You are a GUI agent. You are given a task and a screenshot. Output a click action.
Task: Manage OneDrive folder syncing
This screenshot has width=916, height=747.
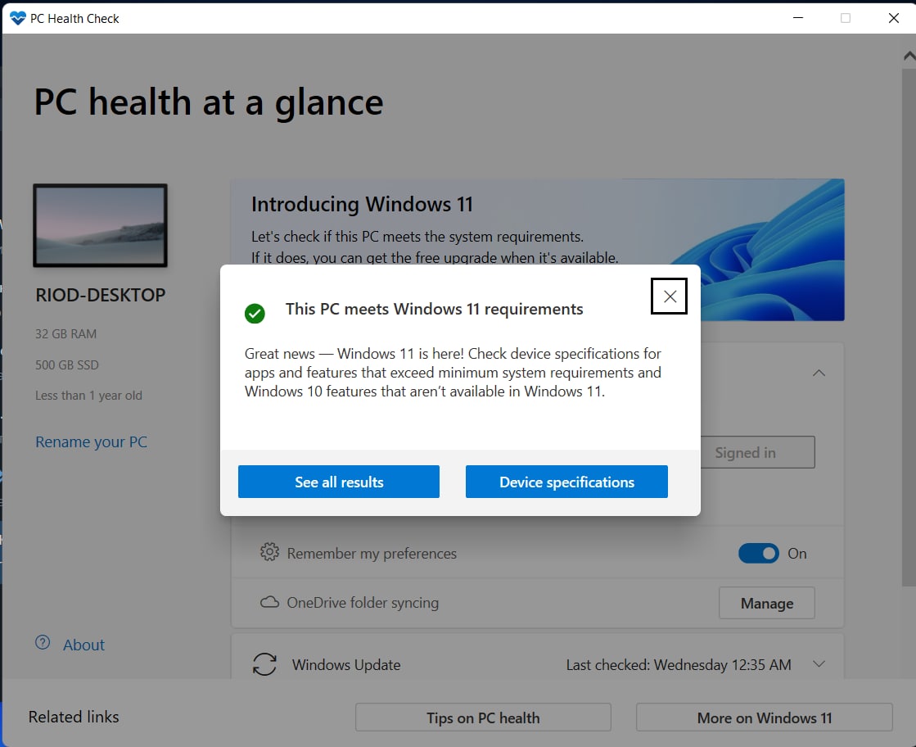pos(766,603)
